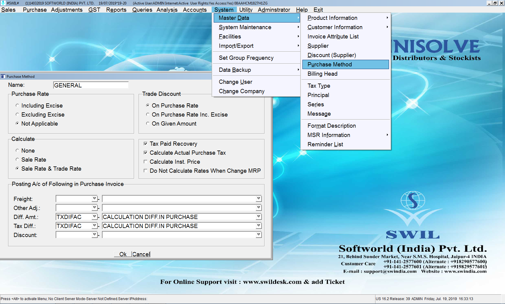Open Series entry
505x304 pixels.
[x=346, y=105]
